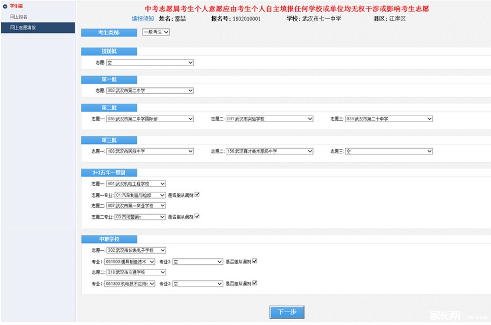This screenshot has width=491, height=325.
Task: Open 第三批 志愿一 dropdown showing 武汉市民焰中学
Action: 150,152
